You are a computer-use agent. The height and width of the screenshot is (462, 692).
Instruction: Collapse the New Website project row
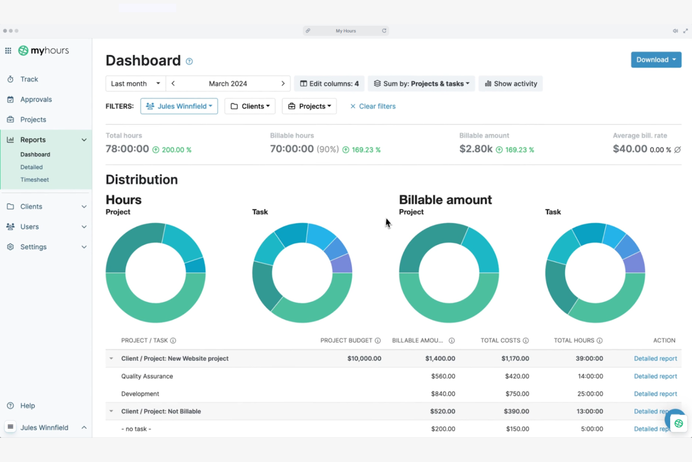coord(111,359)
